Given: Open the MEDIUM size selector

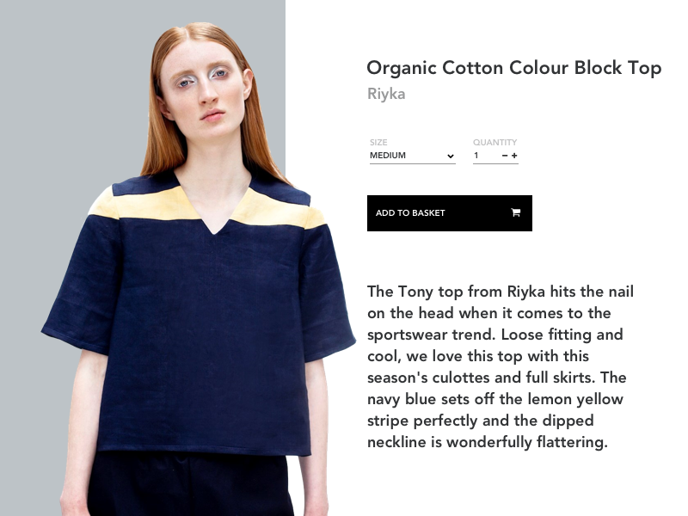Looking at the screenshot, I should pos(413,156).
